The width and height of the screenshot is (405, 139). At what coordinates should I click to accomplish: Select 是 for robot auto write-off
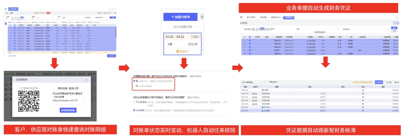[134, 81]
